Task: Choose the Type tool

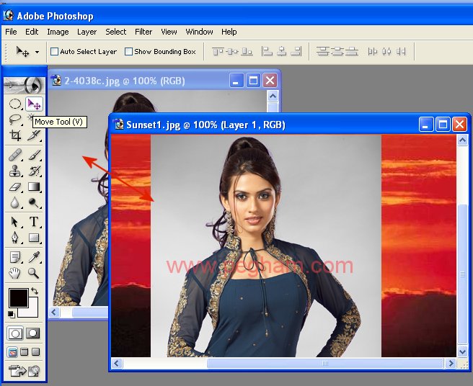Action: [34, 222]
